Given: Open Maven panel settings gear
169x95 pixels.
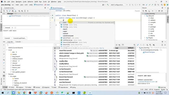Looking at the screenshot, I should click(162, 8).
